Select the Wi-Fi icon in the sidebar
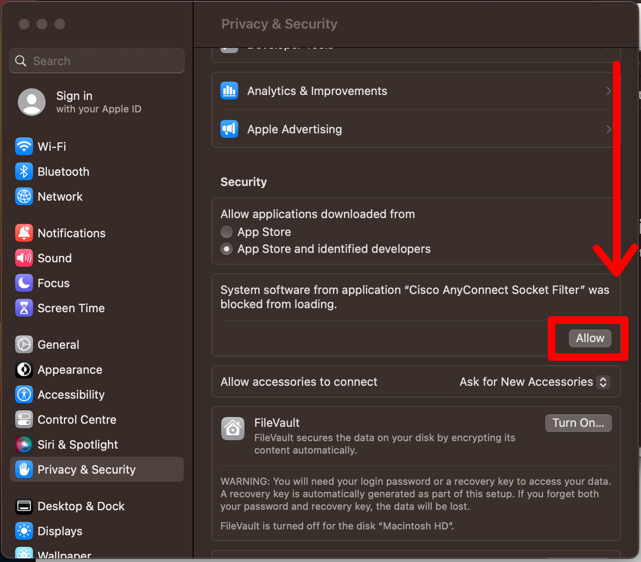Screen dimensions: 641x562 pyautogui.click(x=24, y=146)
